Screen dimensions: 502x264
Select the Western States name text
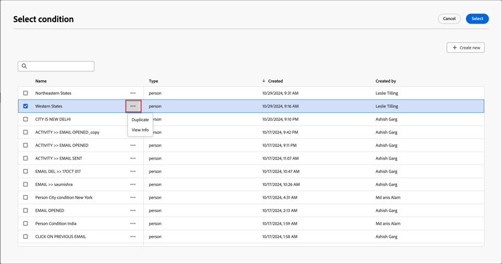coord(49,106)
